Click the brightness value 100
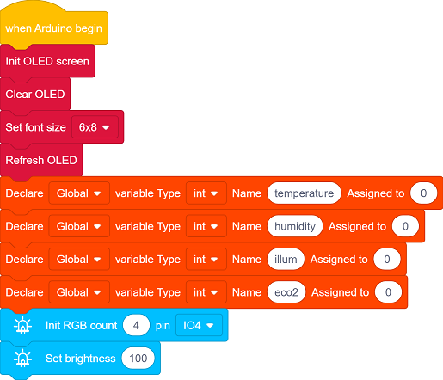The width and height of the screenshot is (443, 380). pos(138,359)
